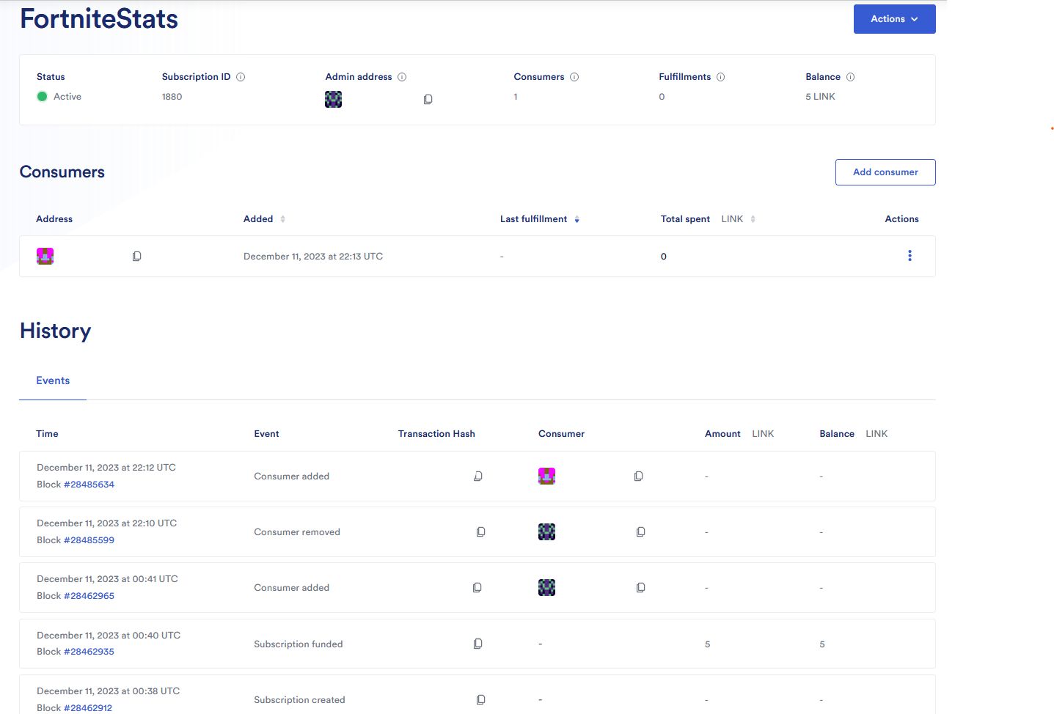Show info tooltip for Fulfillments
Image resolution: width=1054 pixels, height=714 pixels.
pos(720,77)
